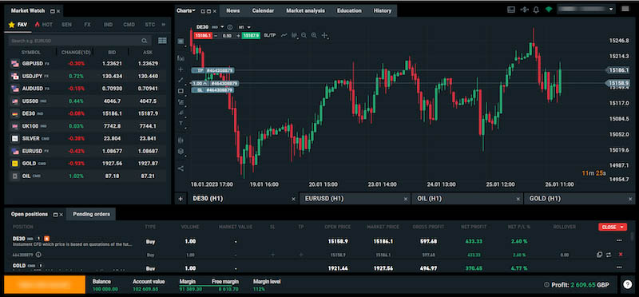This screenshot has width=639, height=297.
Task: Open the FAV favourites tab in Market Watch
Action: pyautogui.click(x=18, y=25)
